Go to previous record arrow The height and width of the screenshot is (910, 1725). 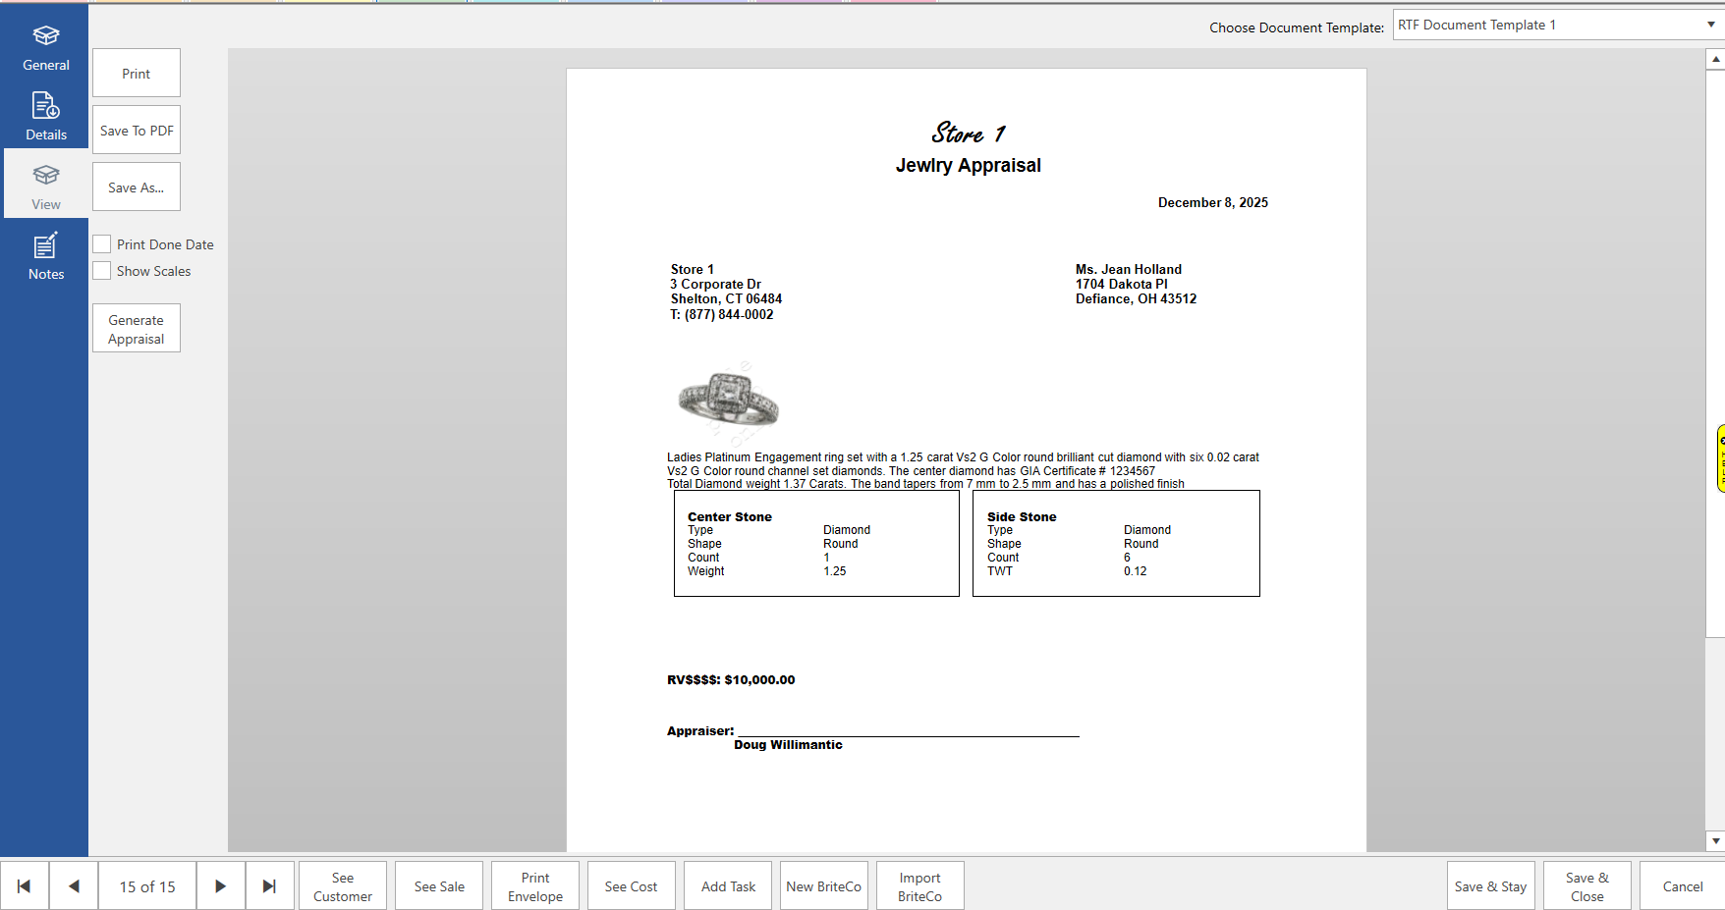pyautogui.click(x=74, y=886)
